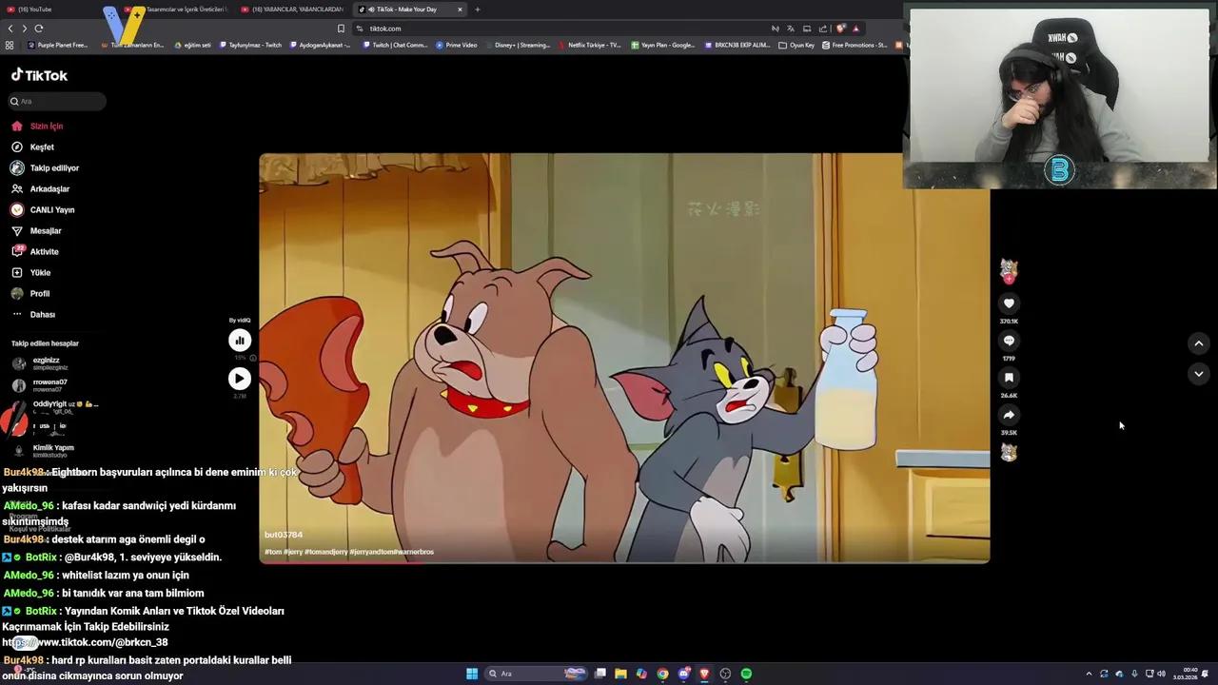
Task: Focus the TikTok Ara search field
Action: tap(57, 101)
